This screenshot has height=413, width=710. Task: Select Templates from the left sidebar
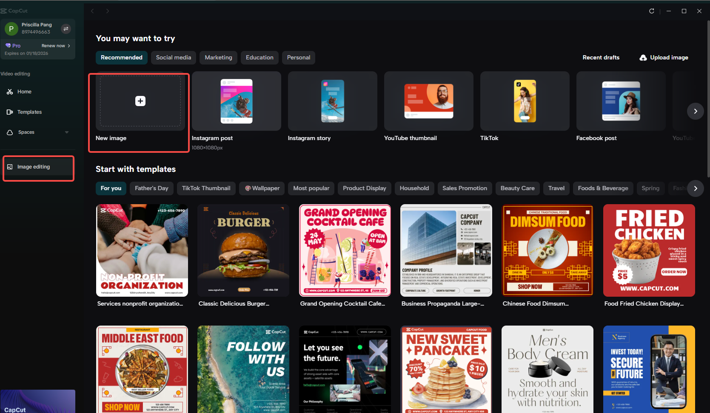pyautogui.click(x=29, y=112)
